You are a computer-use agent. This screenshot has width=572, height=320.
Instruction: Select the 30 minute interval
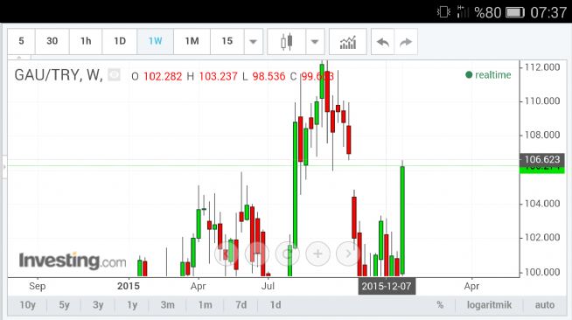52,41
